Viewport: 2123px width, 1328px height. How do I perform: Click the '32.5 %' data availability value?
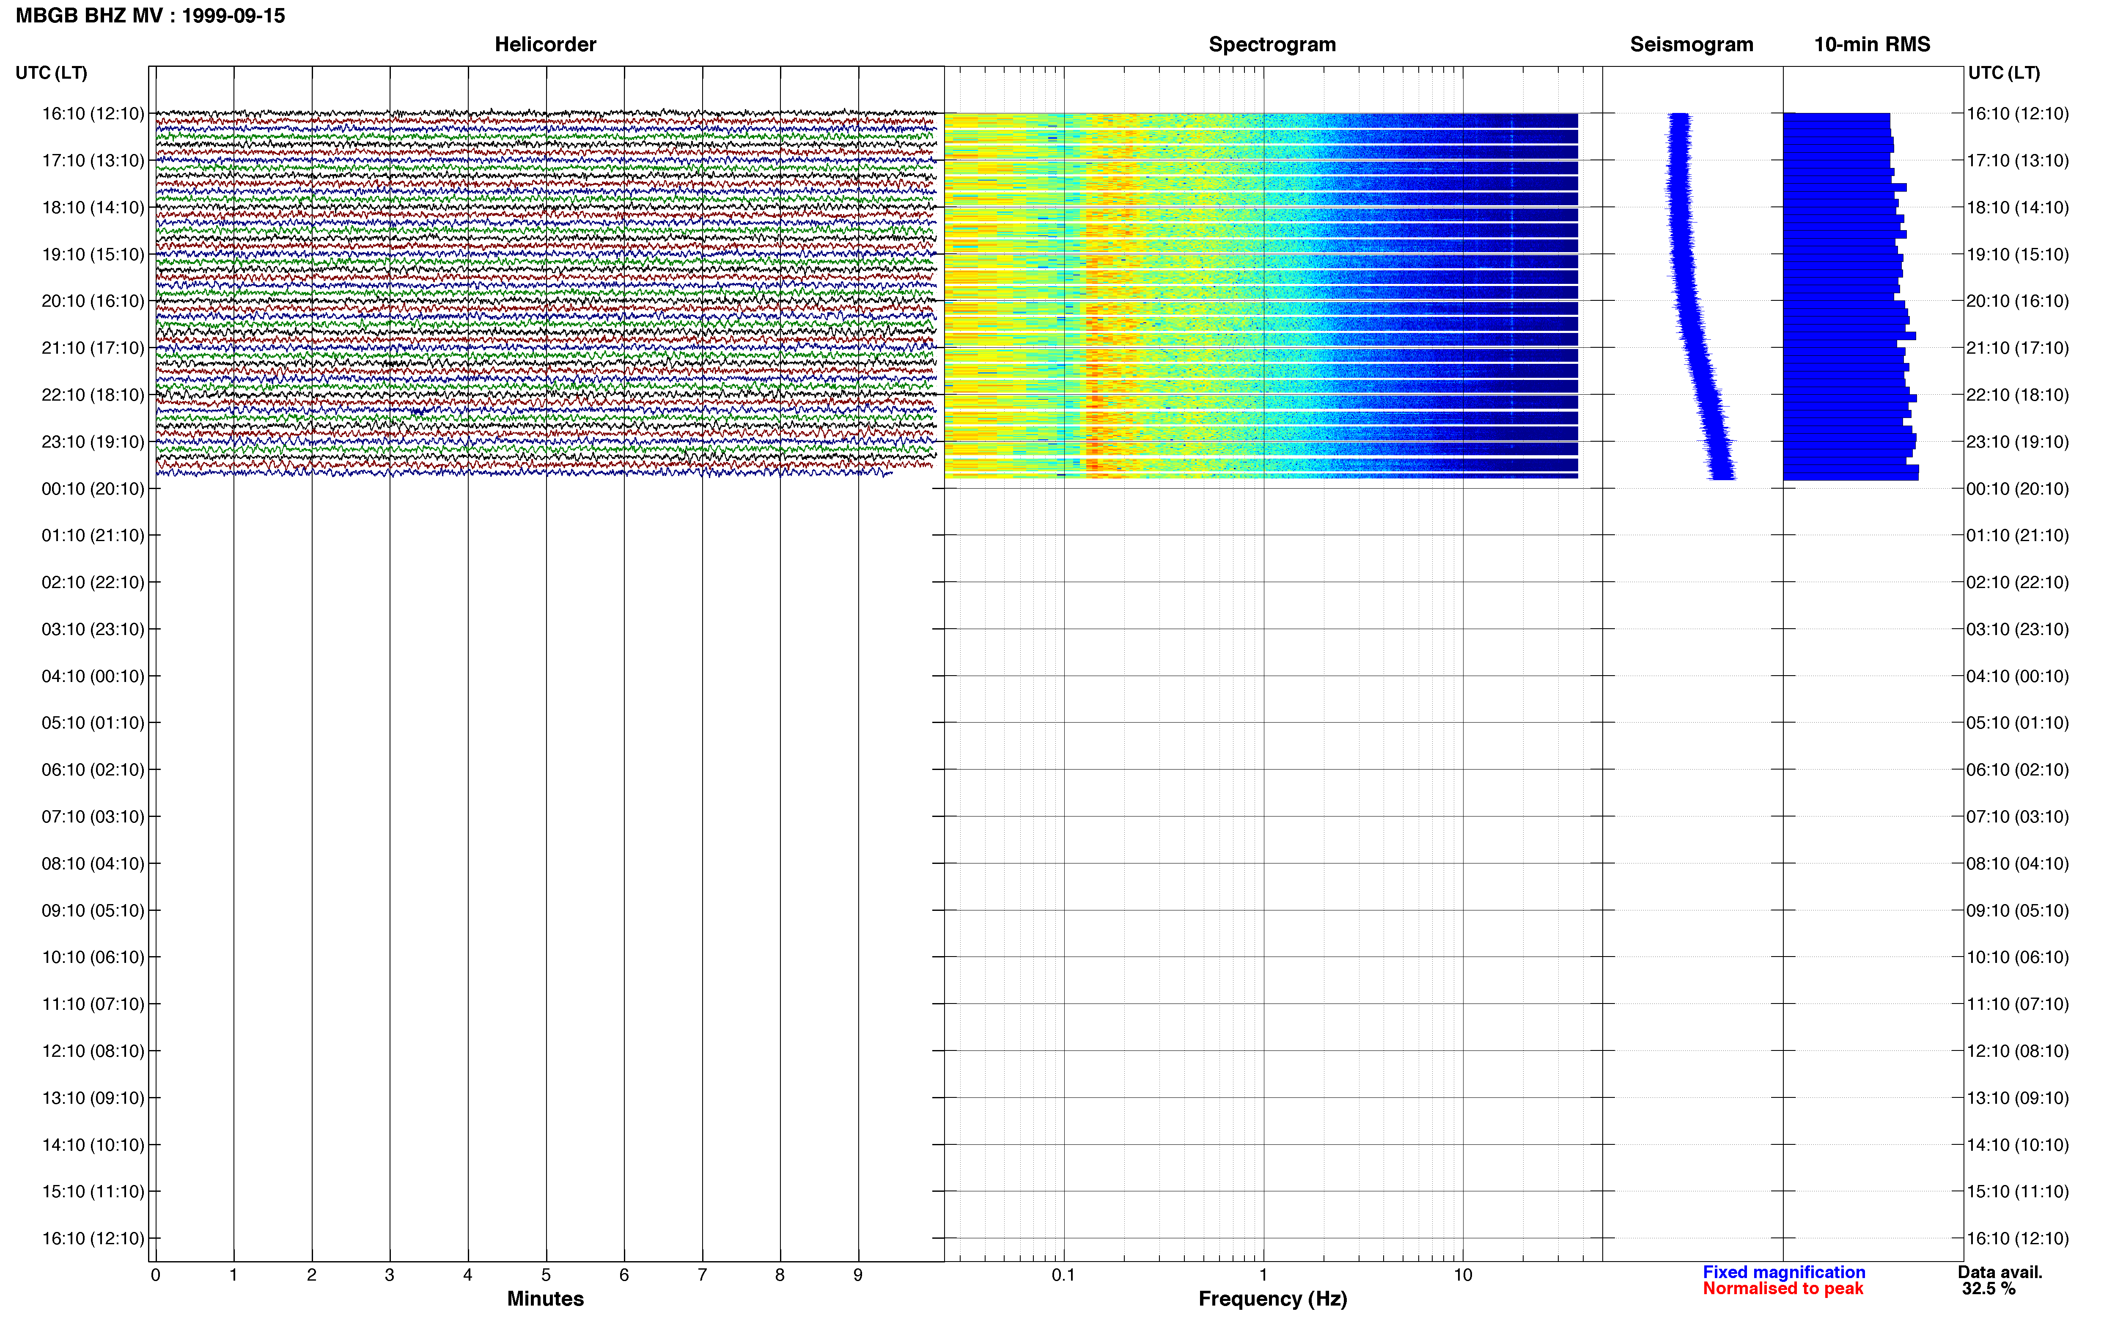pyautogui.click(x=1988, y=1289)
